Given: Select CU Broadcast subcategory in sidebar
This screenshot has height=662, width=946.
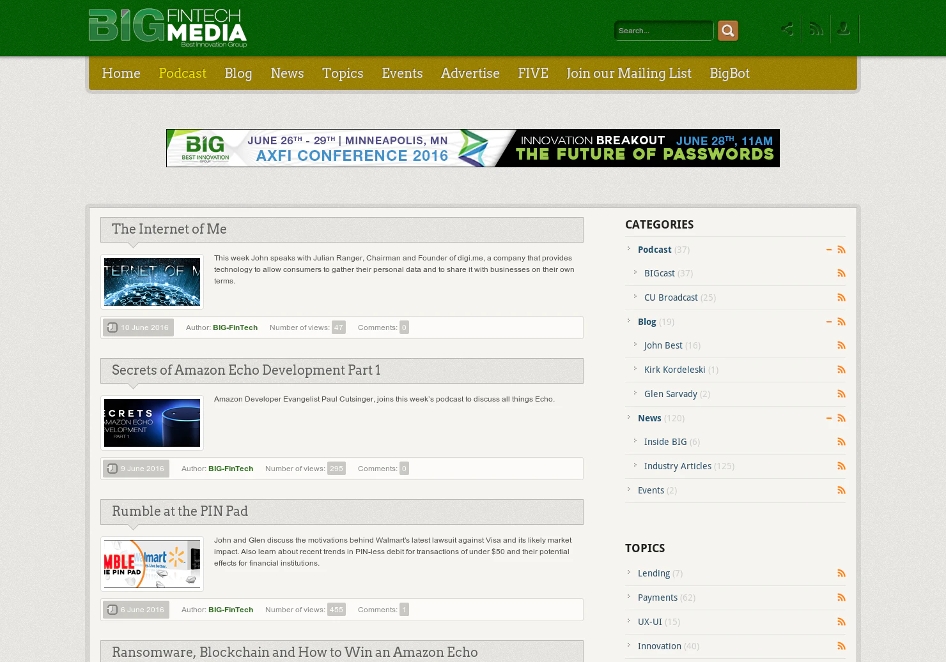Looking at the screenshot, I should (671, 297).
